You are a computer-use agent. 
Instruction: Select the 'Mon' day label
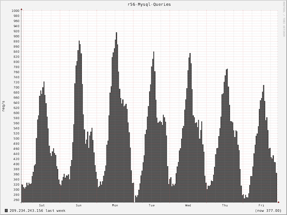point(115,205)
